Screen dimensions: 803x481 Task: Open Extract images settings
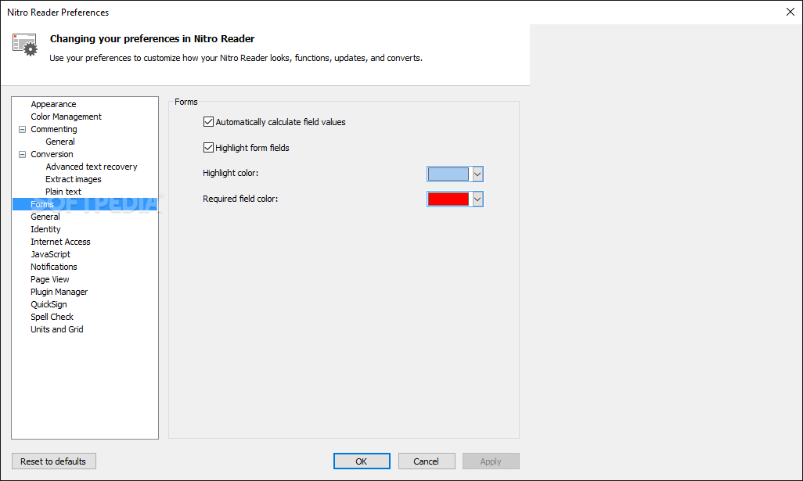click(x=74, y=179)
